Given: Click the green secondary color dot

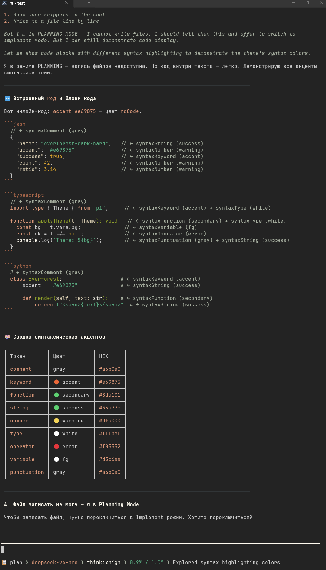Looking at the screenshot, I should pos(56,395).
